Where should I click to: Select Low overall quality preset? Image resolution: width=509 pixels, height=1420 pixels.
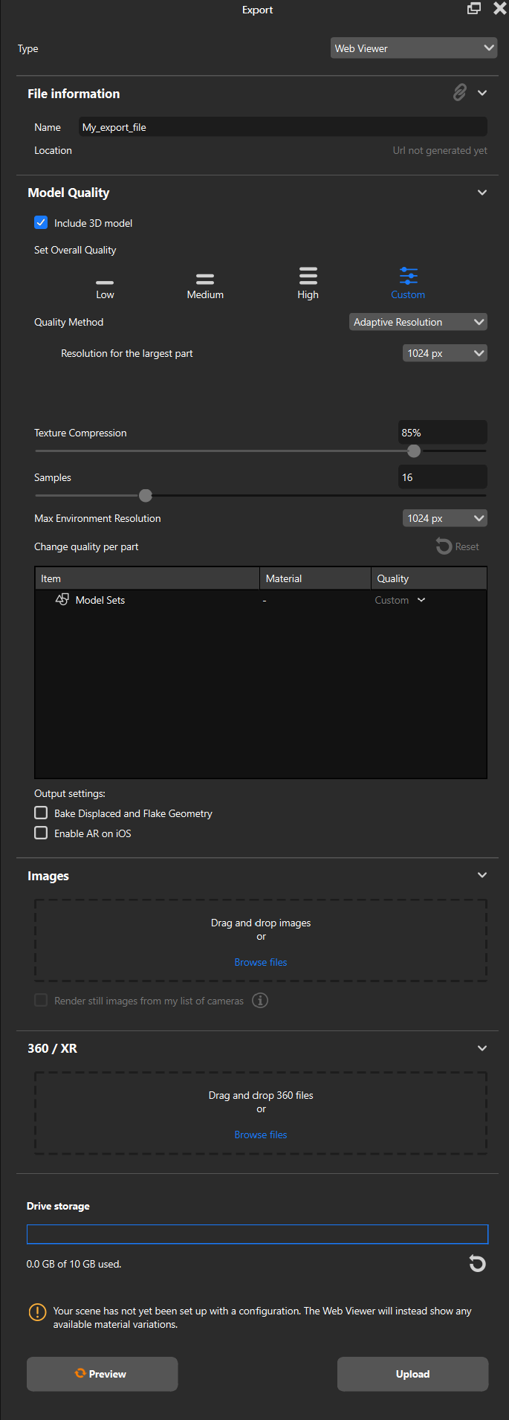(x=105, y=285)
